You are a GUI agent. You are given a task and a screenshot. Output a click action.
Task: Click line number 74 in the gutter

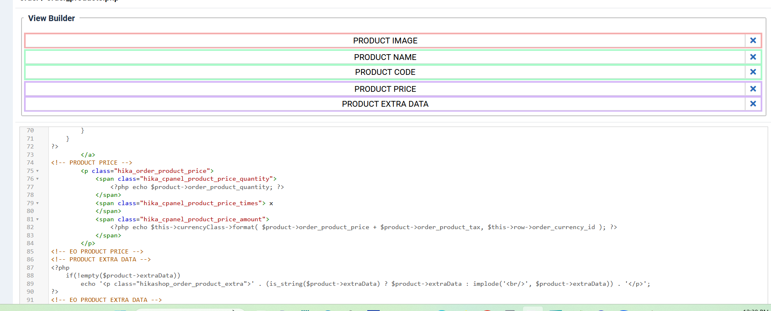[30, 163]
